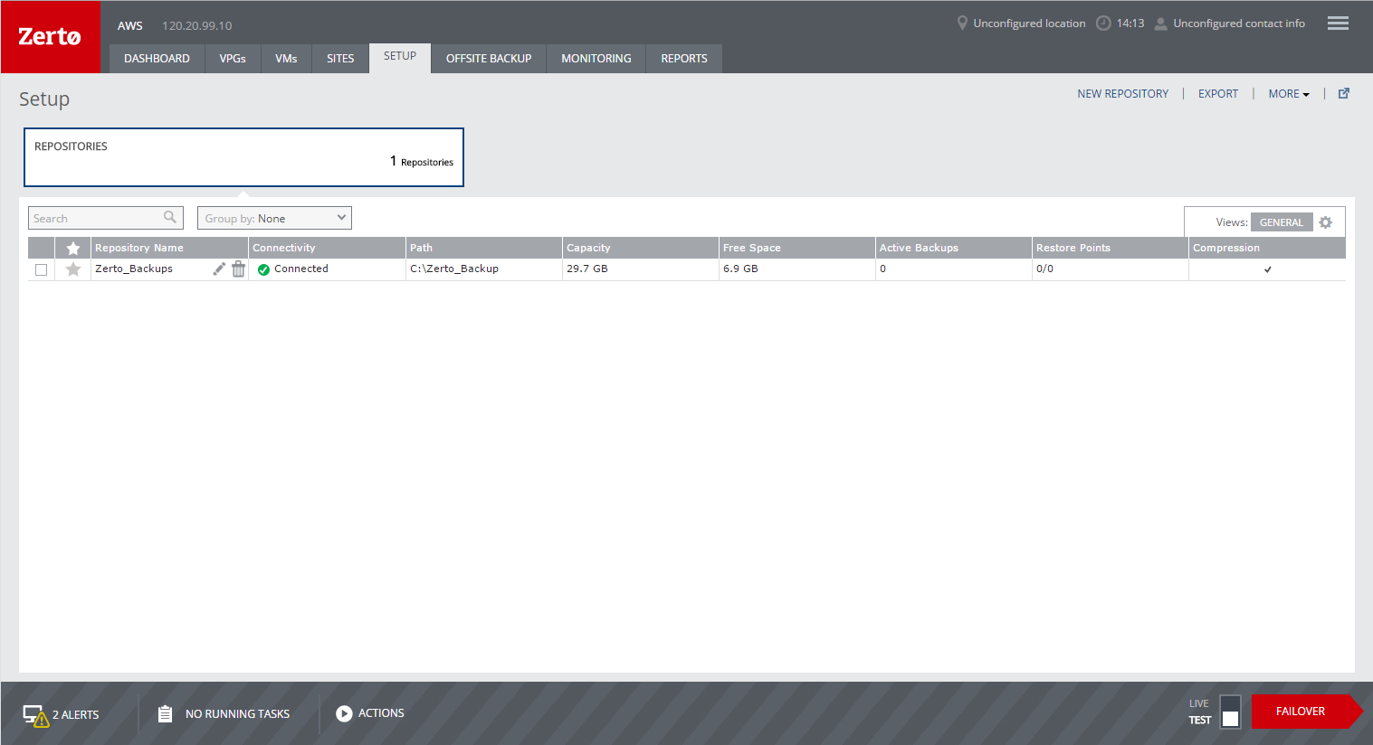Image resolution: width=1373 pixels, height=745 pixels.
Task: Click the EXPORT link
Action: (x=1218, y=93)
